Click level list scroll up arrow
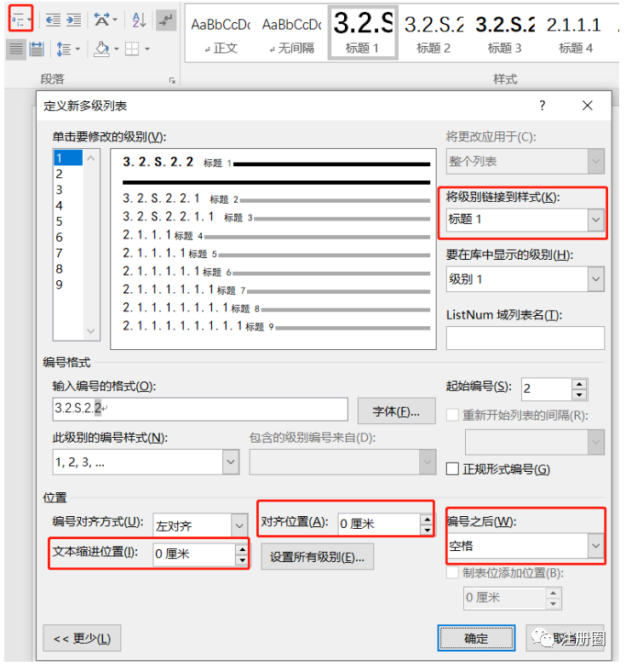 tap(90, 158)
